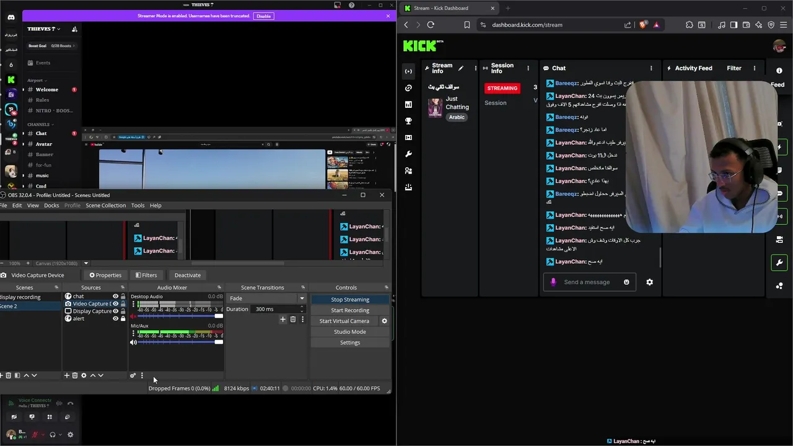Click Start Recording button
The height and width of the screenshot is (446, 793).
(x=350, y=310)
